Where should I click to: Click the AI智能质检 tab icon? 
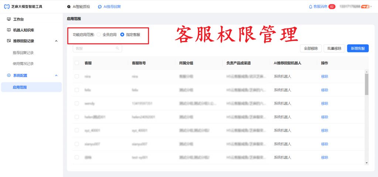click(69, 7)
